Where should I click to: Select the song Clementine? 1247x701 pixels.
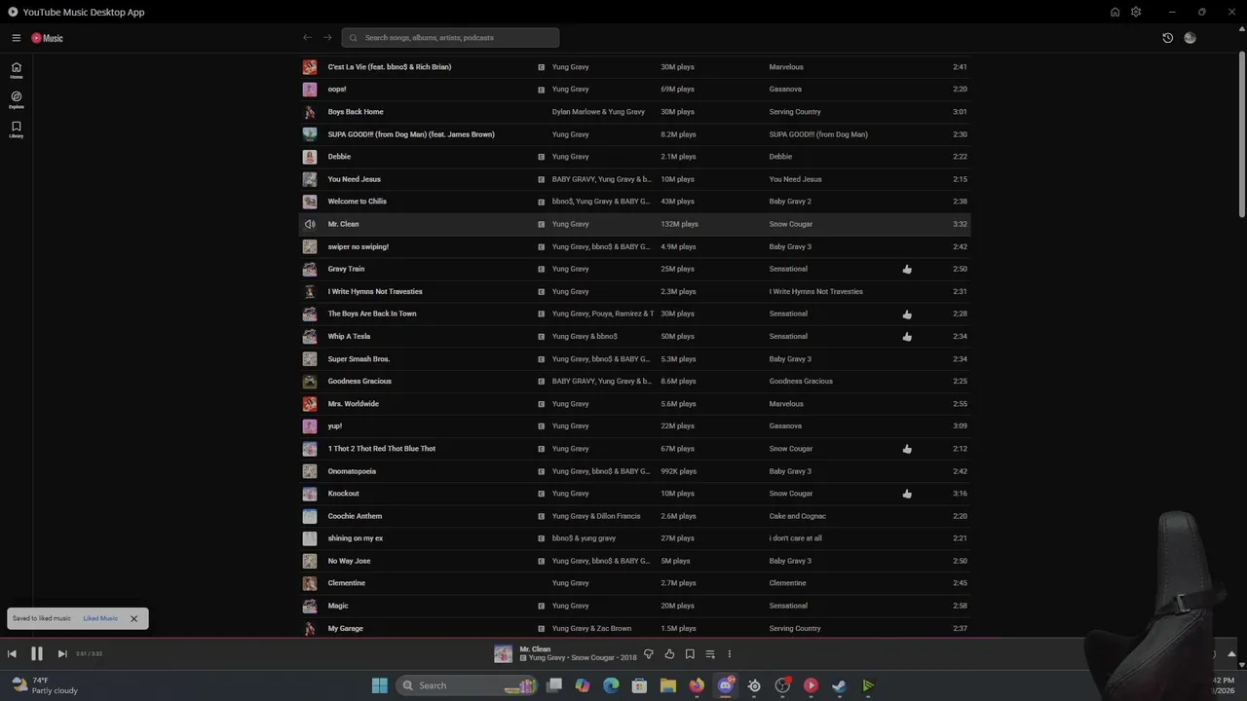(347, 583)
